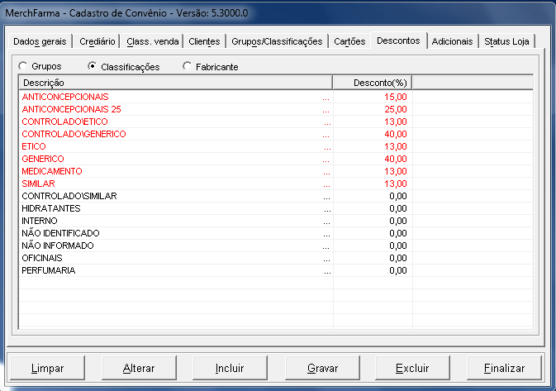
Task: Open the Status Loja tab
Action: [508, 41]
